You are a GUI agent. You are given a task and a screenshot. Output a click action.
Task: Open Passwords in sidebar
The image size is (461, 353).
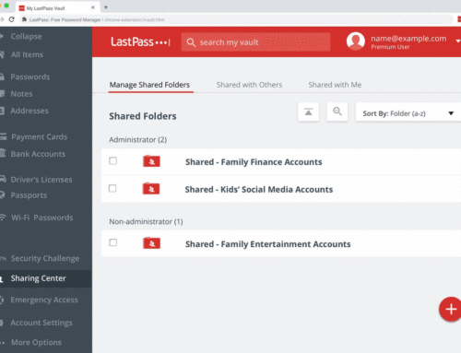click(30, 76)
